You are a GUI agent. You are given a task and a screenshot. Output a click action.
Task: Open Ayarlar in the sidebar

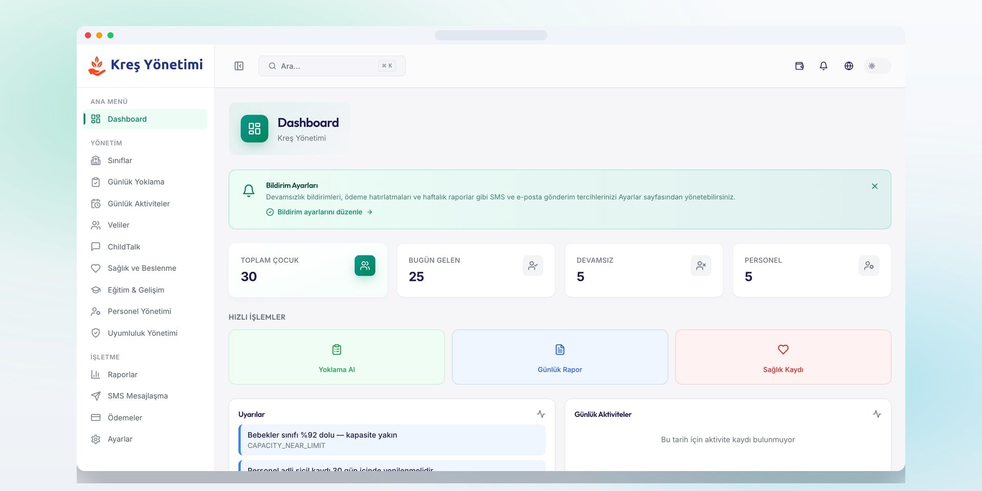(x=146, y=439)
